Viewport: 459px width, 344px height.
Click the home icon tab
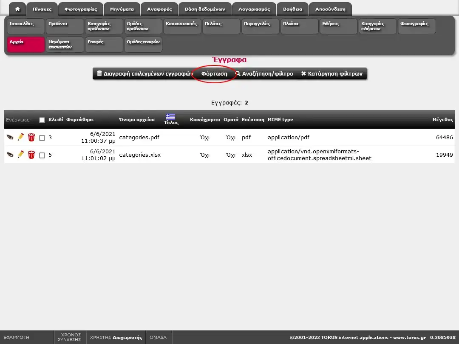pos(17,9)
